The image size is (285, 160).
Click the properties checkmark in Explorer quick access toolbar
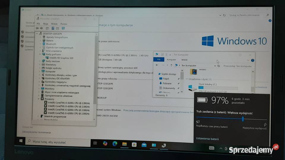point(162,55)
